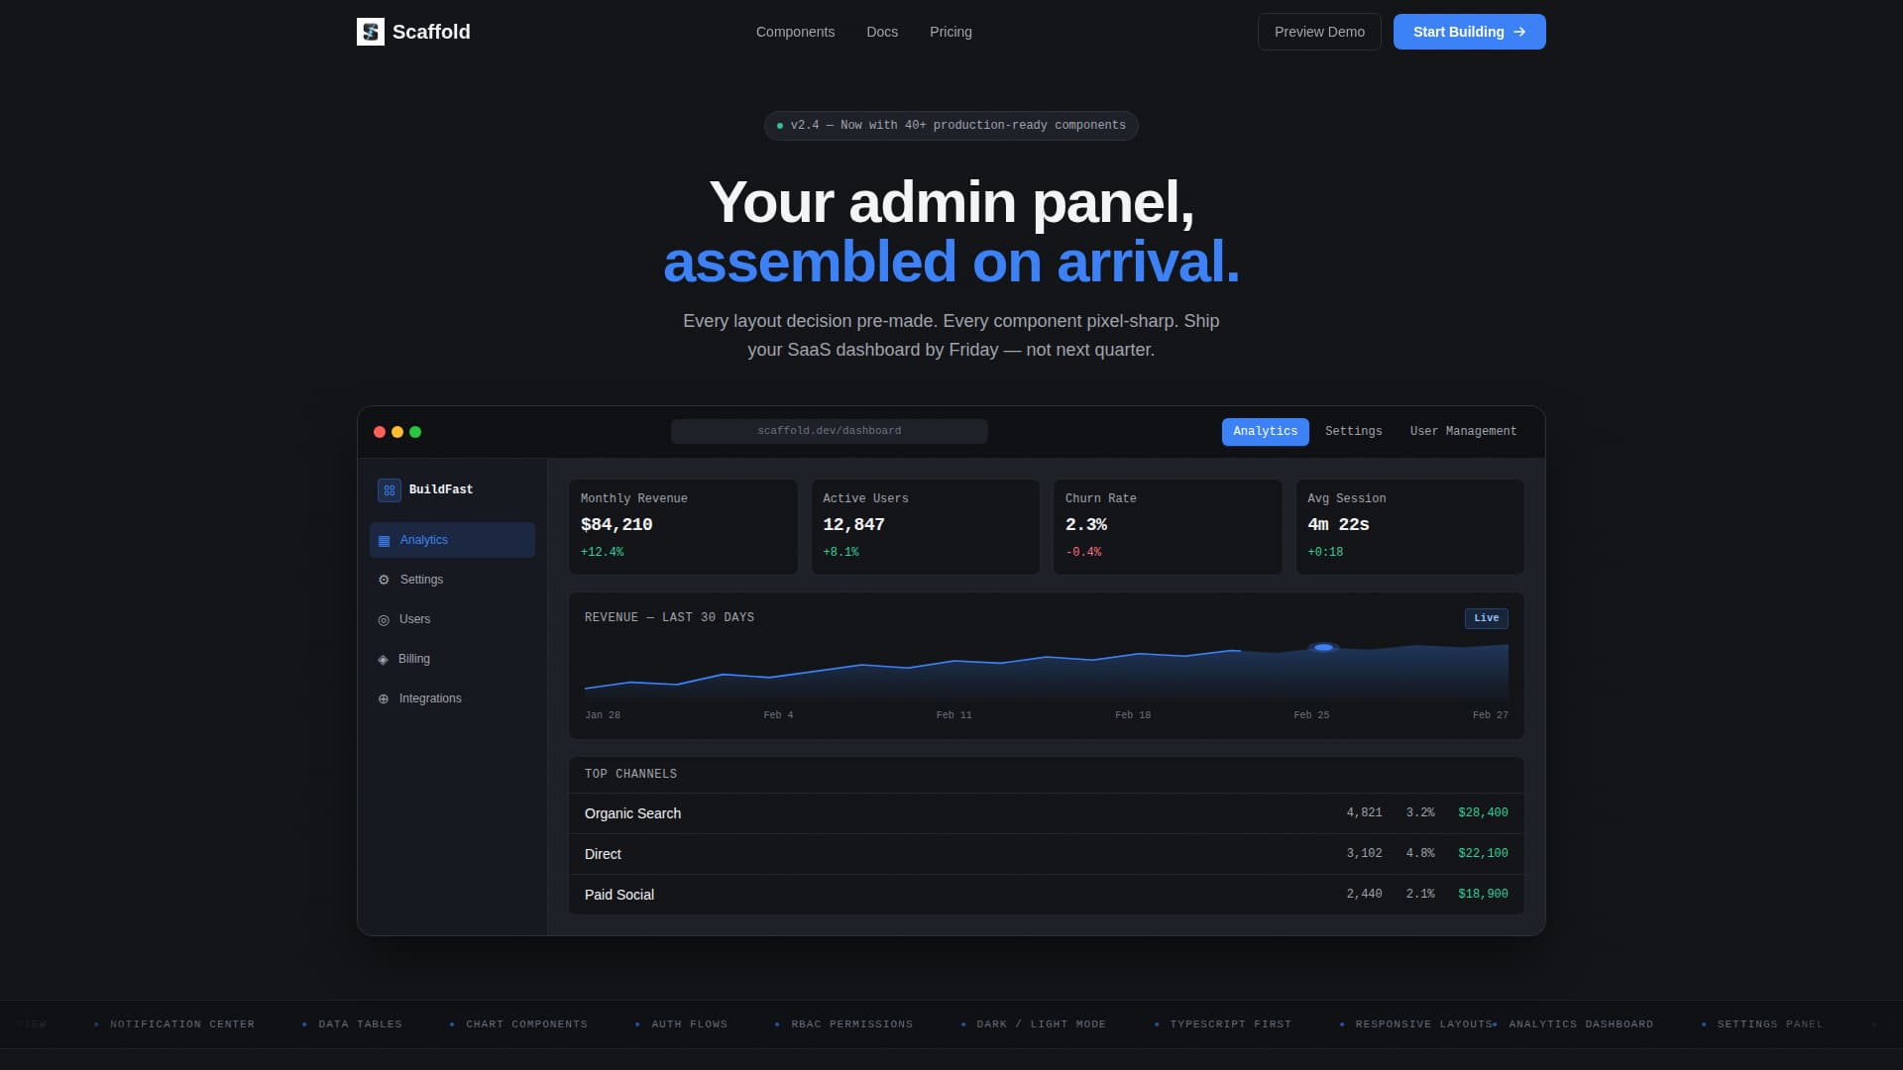
Task: Select Billing label in the sidebar menu
Action: (414, 659)
